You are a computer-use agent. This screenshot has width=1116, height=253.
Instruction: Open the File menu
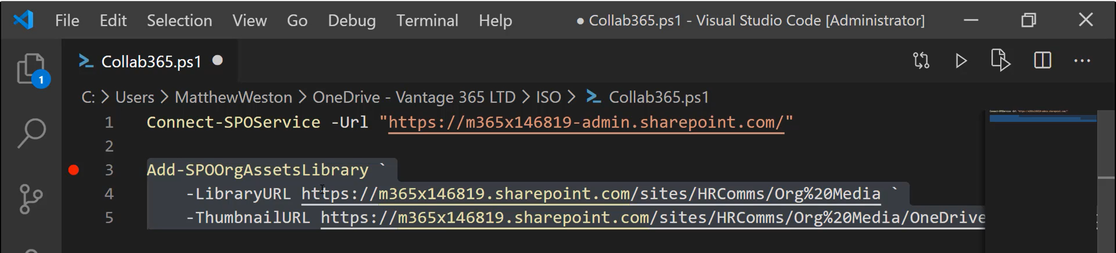[67, 20]
